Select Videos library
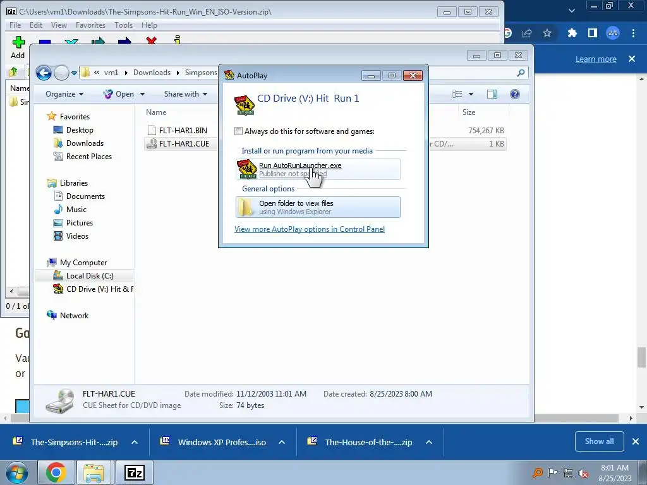 (x=77, y=236)
